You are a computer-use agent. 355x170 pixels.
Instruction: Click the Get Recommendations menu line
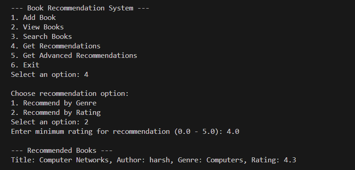pyautogui.click(x=56, y=46)
